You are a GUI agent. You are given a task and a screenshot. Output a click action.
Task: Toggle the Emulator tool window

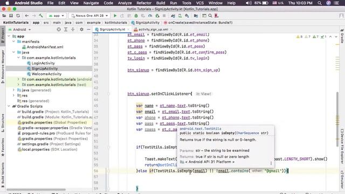[342, 179]
